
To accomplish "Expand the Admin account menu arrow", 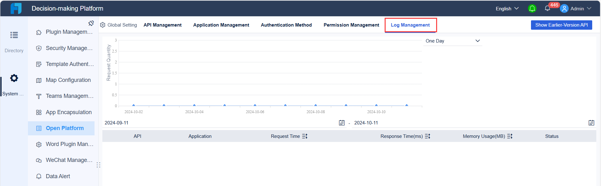I will point(589,8).
